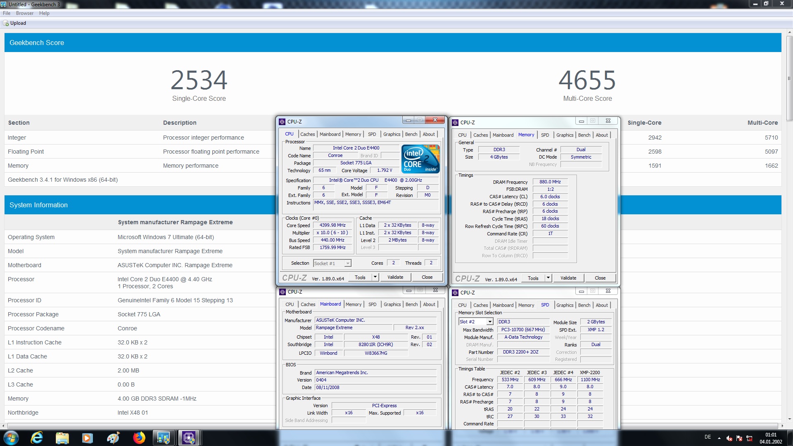The width and height of the screenshot is (793, 446).
Task: Open About tab in Mainboard-tab CPU-Z window
Action: coord(429,304)
